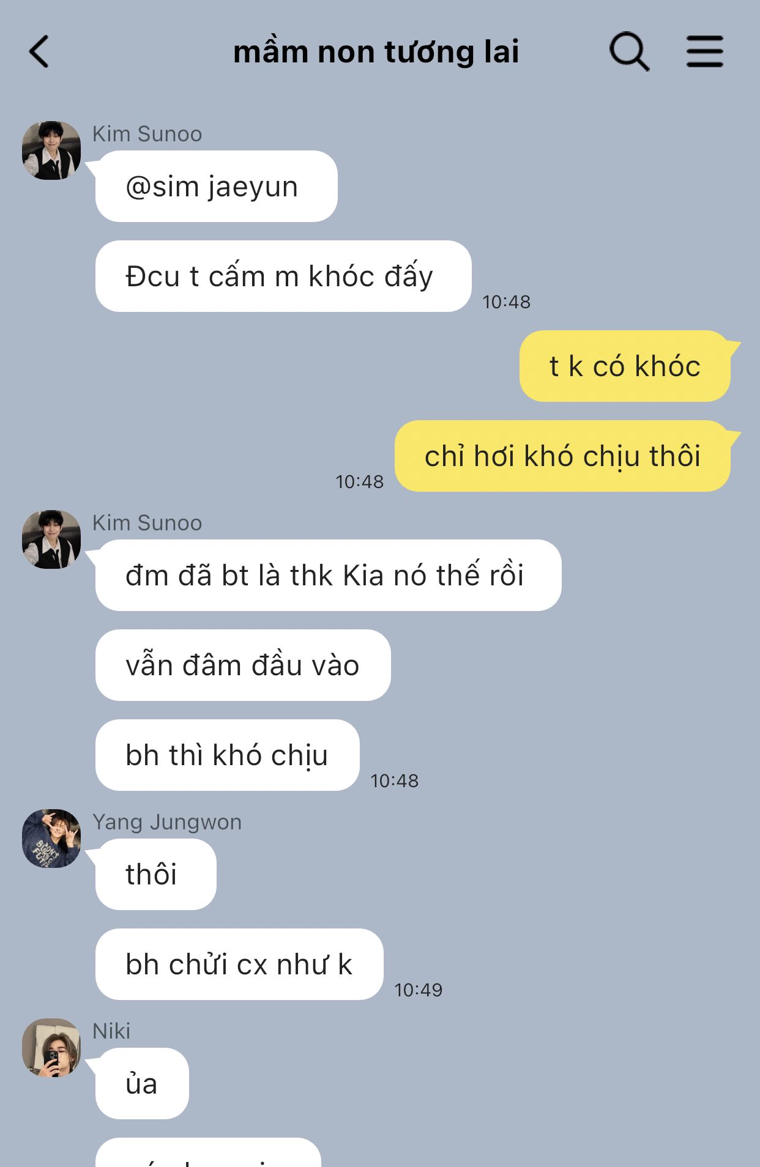Tap Kim Sunoo's avatar above @sim jaeyun
This screenshot has width=760, height=1167.
[x=51, y=150]
